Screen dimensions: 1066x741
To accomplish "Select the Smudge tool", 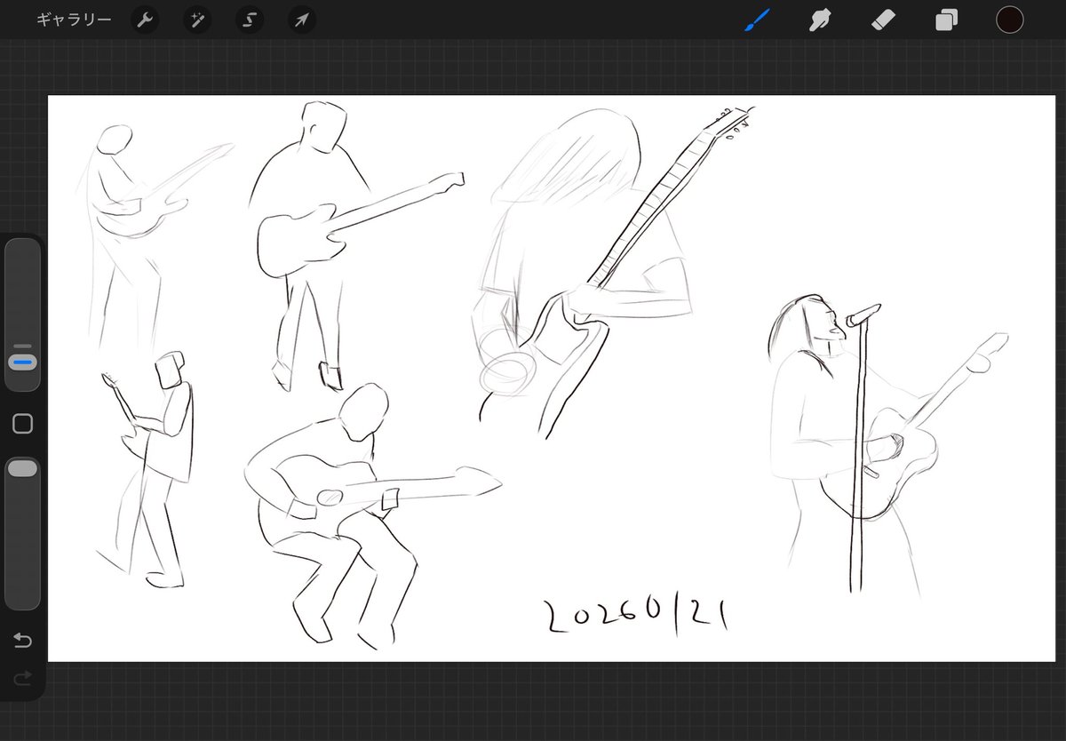I will [820, 20].
